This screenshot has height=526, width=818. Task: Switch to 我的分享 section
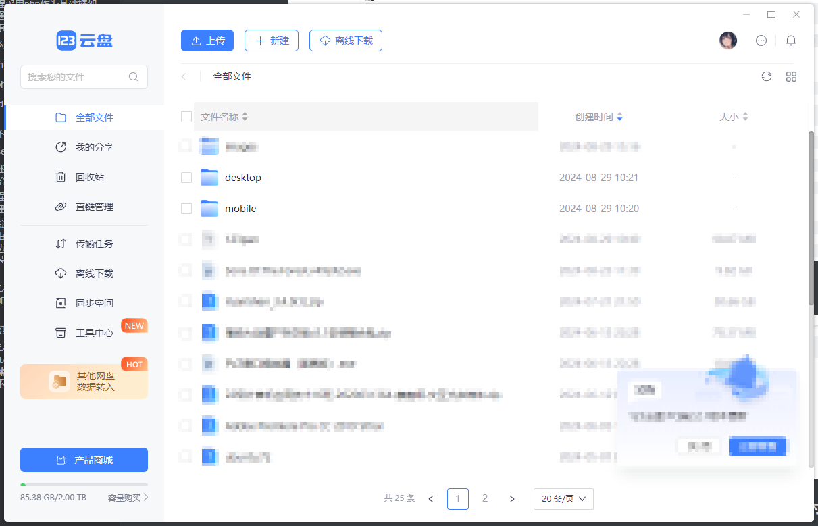[x=86, y=147]
